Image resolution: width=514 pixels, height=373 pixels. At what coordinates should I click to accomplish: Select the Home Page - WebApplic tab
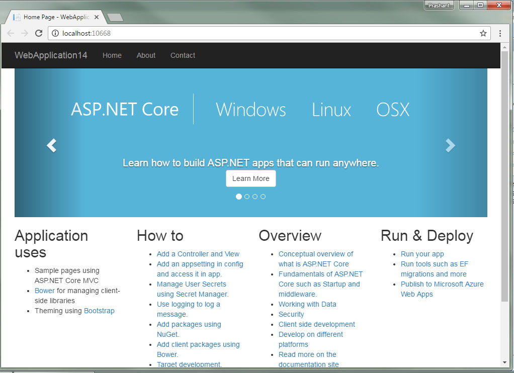[56, 17]
